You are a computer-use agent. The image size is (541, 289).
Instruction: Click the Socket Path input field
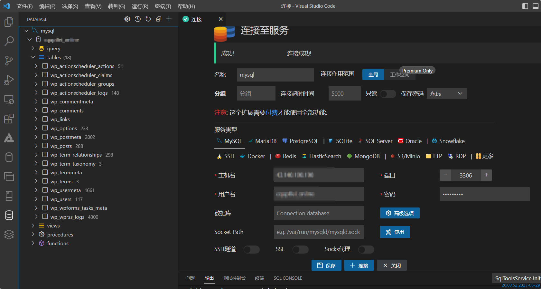[319, 232]
